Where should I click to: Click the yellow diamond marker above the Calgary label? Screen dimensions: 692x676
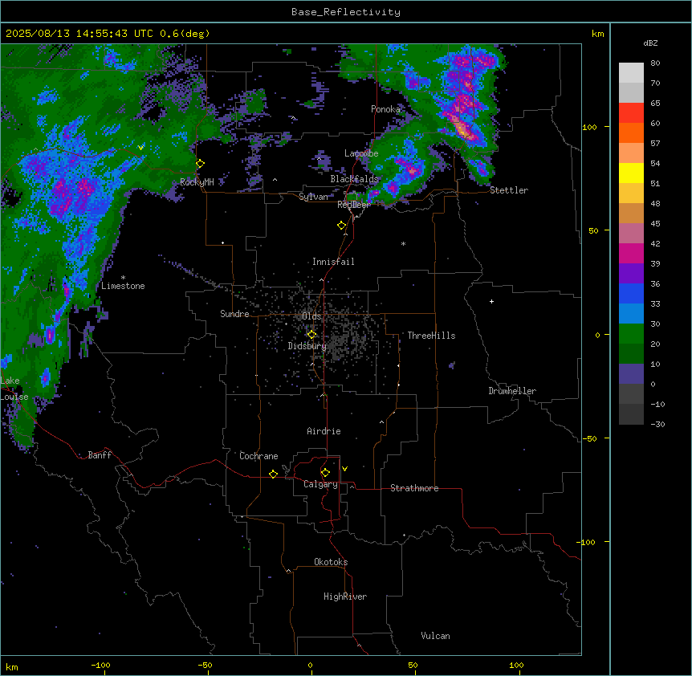tap(325, 473)
